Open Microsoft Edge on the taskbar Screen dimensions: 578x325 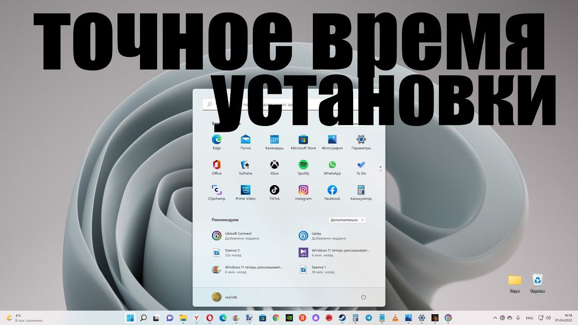[223, 318]
